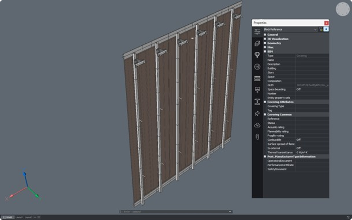Screen dimensions: 352x220
Task: Select the OperationalDocument property row
Action: click(298, 161)
